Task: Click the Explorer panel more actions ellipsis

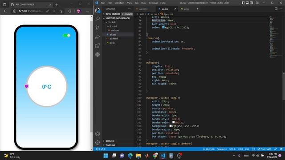Action: pos(129,9)
